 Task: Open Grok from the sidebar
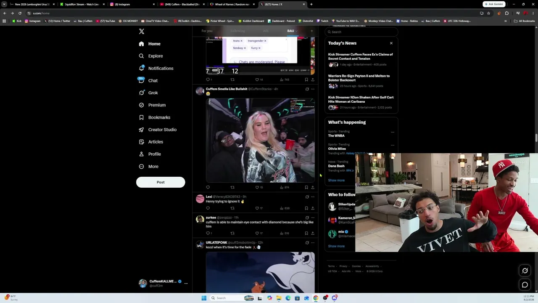pos(148,93)
